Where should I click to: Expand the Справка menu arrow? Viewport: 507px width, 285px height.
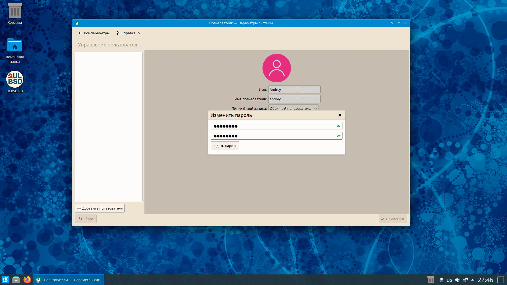[x=140, y=33]
